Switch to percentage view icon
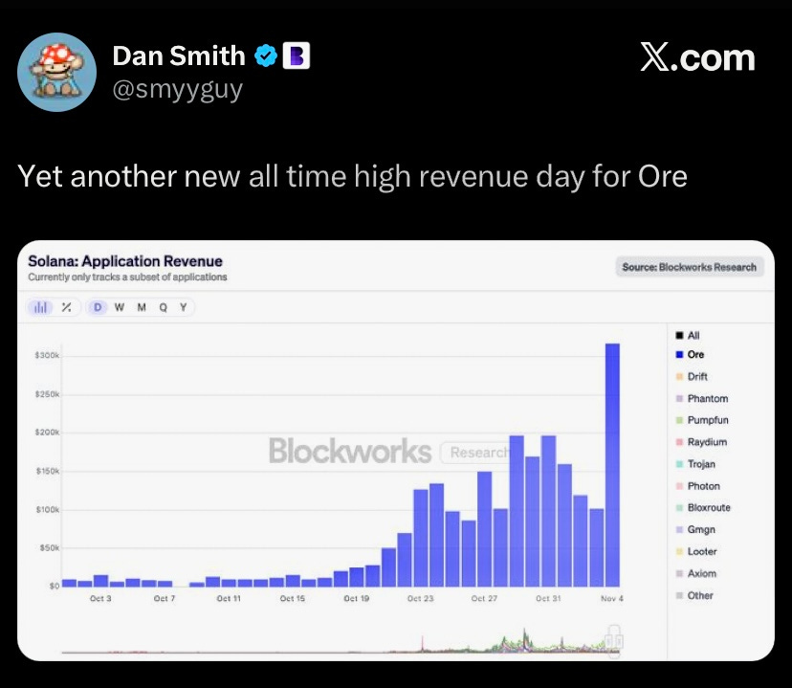 point(66,307)
